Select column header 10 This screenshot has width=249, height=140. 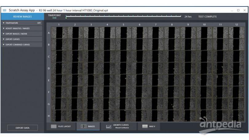pos(204,25)
